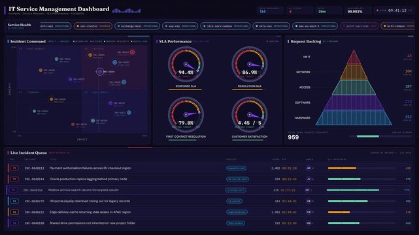Toggle the Security legend filter in Incident Command

[x=124, y=42]
